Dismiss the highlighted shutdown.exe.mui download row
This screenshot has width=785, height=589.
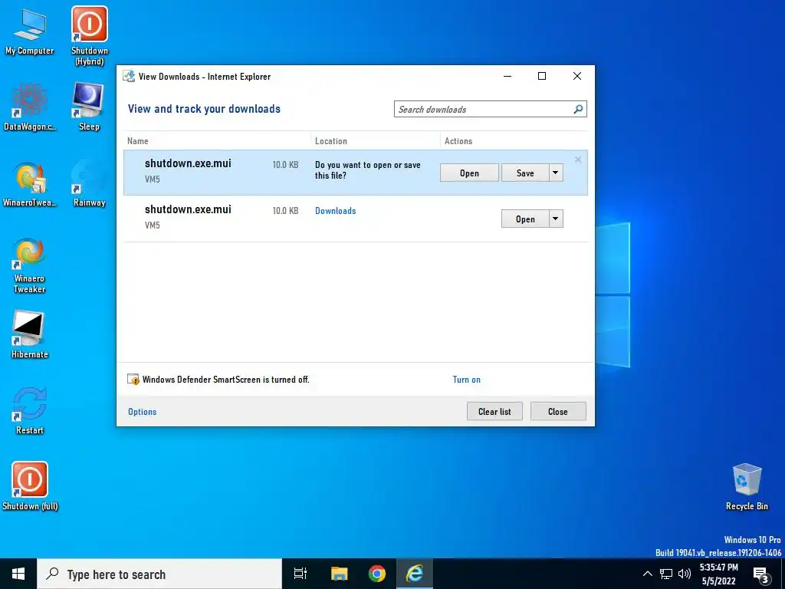click(578, 160)
